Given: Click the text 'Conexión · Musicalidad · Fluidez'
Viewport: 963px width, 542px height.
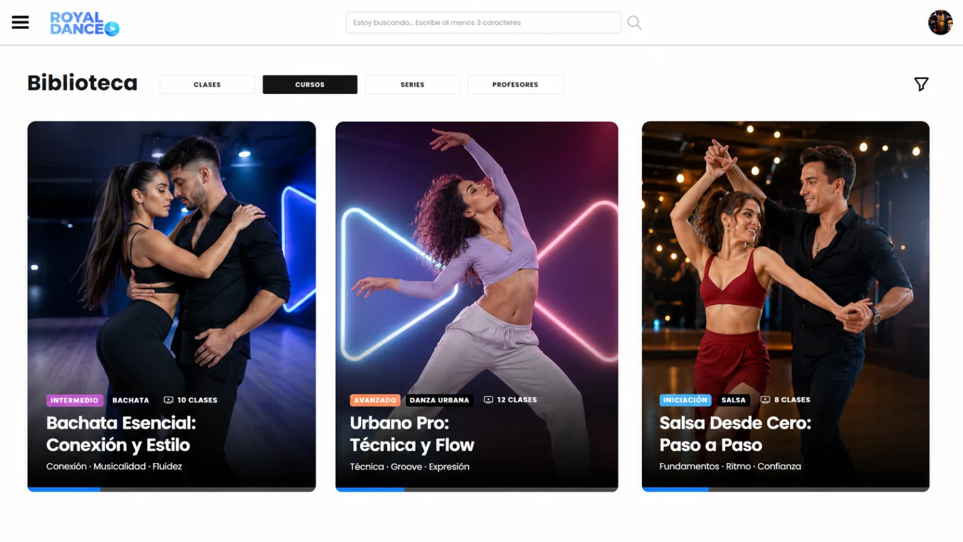Looking at the screenshot, I should [x=114, y=466].
